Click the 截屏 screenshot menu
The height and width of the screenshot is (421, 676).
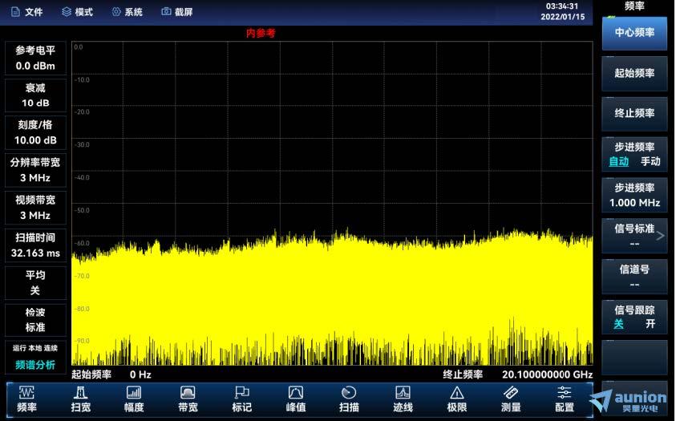point(177,12)
